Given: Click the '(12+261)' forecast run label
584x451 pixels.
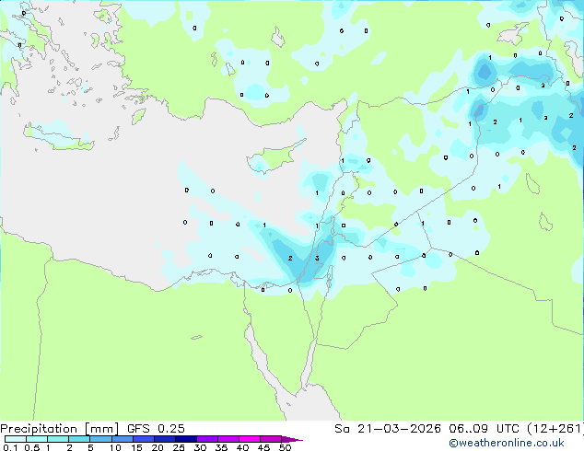Looking at the screenshot, I should pos(555,428).
